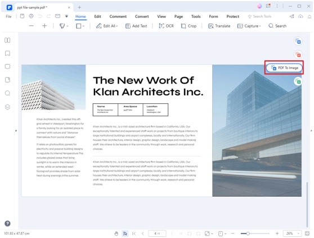Open the File menu
The height and width of the screenshot is (238, 314).
coord(8,16)
